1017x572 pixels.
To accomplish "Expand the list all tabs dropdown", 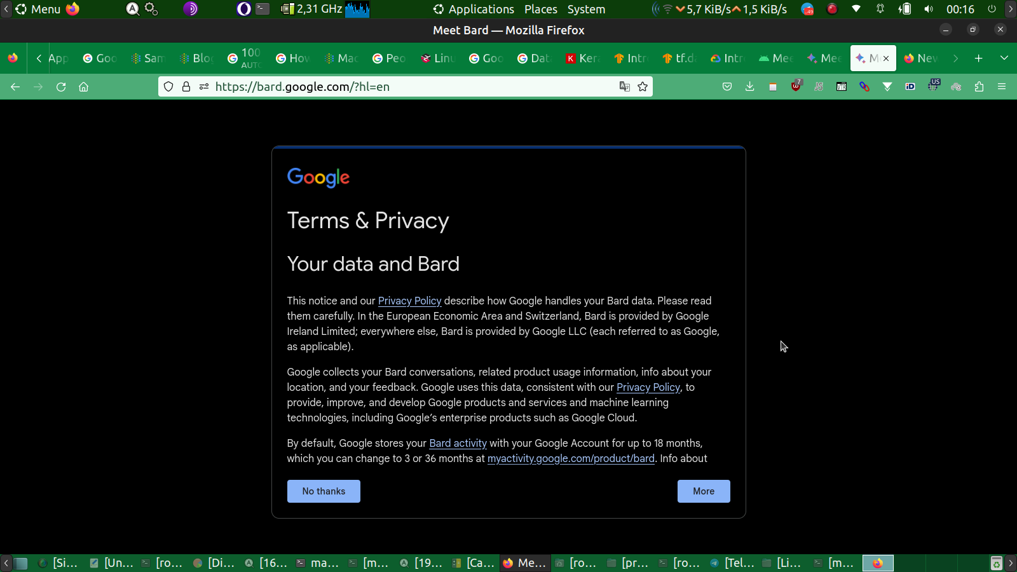I will [x=1004, y=58].
